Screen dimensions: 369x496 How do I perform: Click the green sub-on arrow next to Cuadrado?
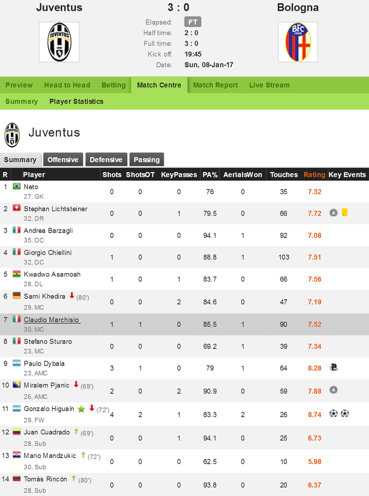click(x=76, y=431)
